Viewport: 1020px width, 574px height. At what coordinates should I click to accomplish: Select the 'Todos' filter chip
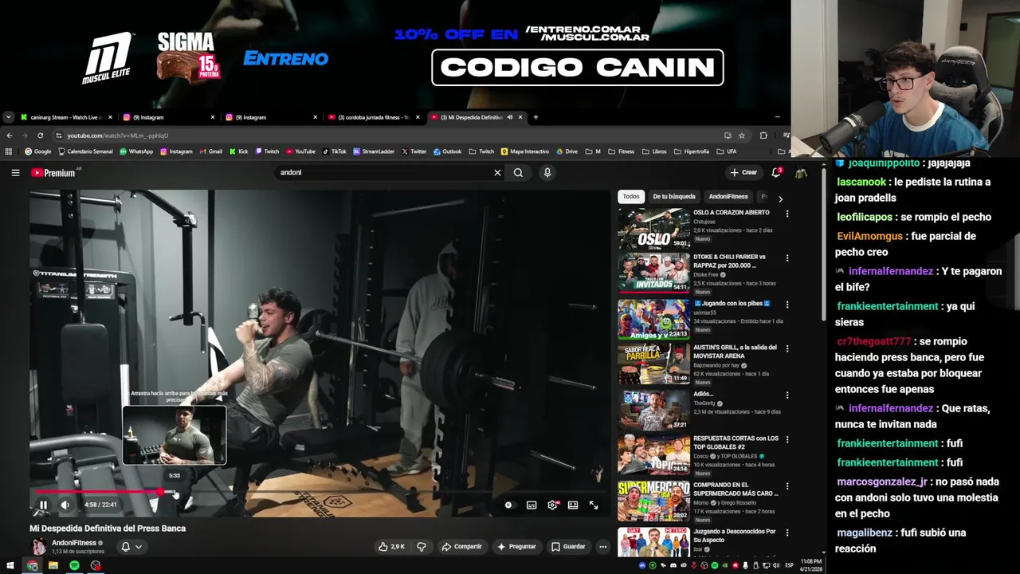(x=631, y=196)
